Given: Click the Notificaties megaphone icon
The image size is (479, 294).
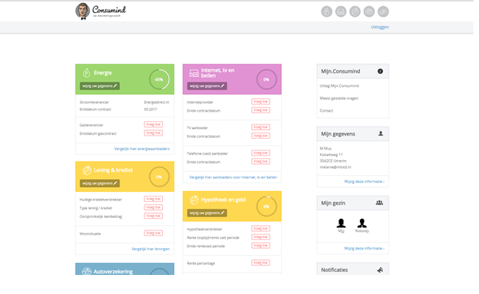Looking at the screenshot, I should (x=380, y=270).
